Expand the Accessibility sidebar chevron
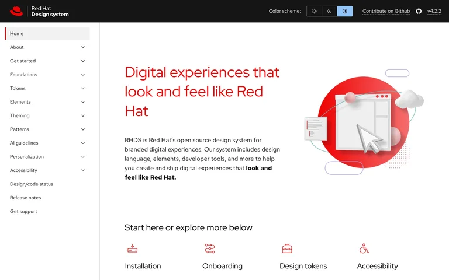449x280 pixels. 83,170
